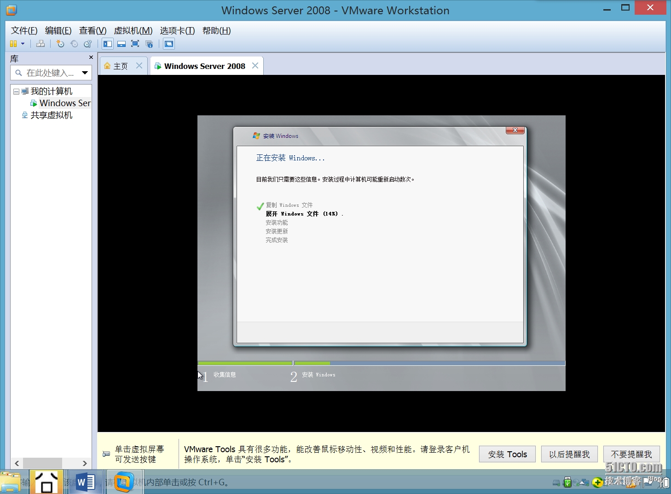Click the library horizontal scrollbar thumb

click(x=42, y=463)
